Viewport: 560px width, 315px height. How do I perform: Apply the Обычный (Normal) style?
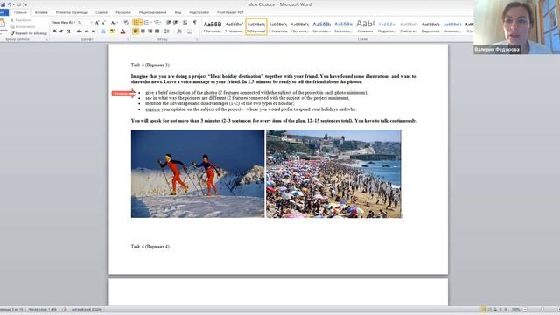click(x=256, y=26)
